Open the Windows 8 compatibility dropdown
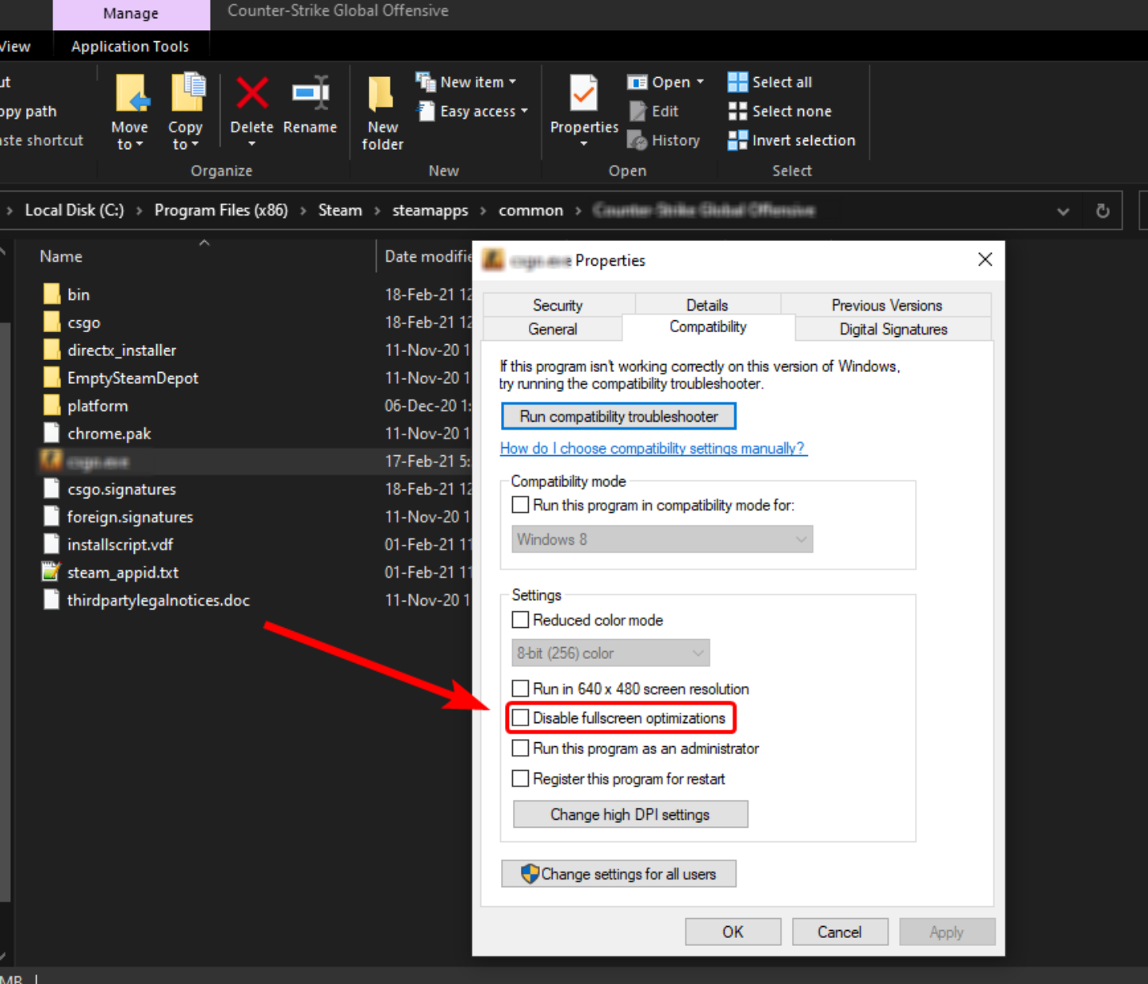This screenshot has width=1148, height=984. [662, 539]
